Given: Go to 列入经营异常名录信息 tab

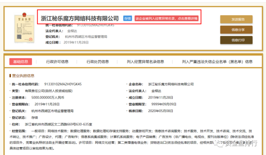Looking at the screenshot, I should 145,62.
